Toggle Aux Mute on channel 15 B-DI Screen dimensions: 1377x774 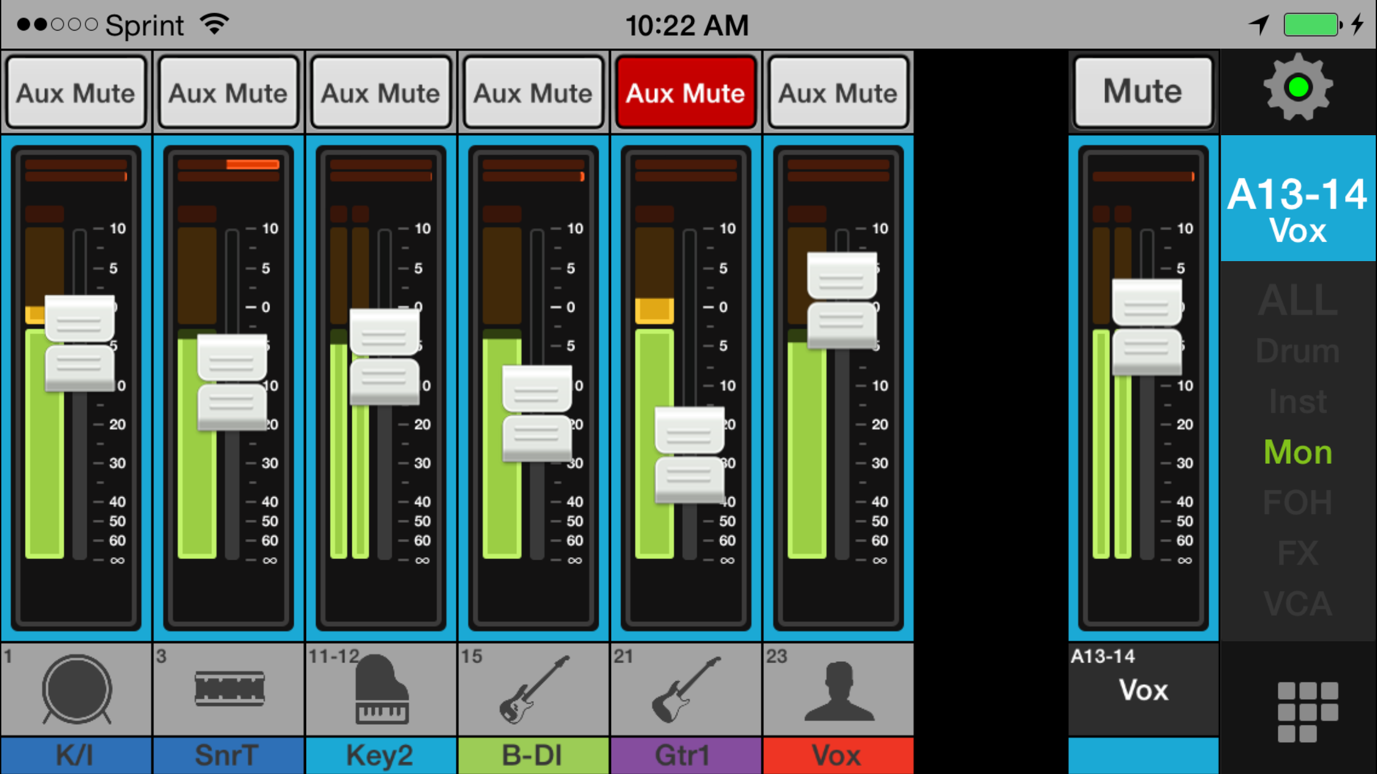pyautogui.click(x=531, y=92)
